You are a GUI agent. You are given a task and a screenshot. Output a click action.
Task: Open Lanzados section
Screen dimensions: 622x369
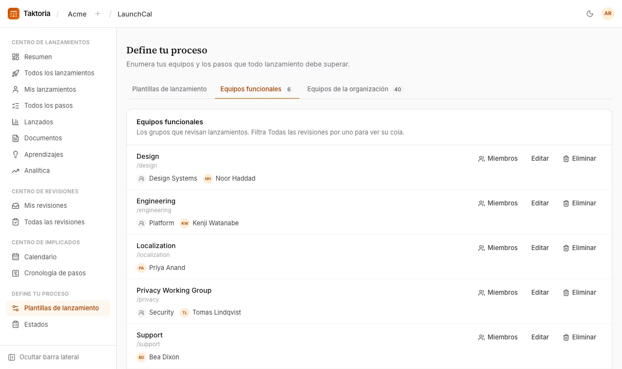click(x=58, y=122)
